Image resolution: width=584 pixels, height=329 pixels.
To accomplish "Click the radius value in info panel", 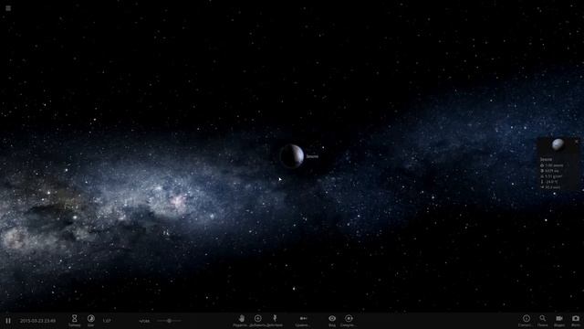I will (552, 171).
